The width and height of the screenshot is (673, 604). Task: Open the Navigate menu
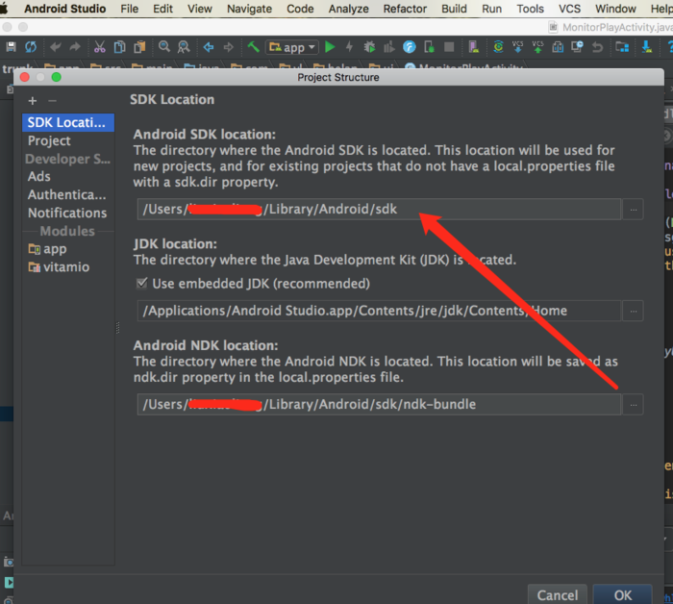249,9
